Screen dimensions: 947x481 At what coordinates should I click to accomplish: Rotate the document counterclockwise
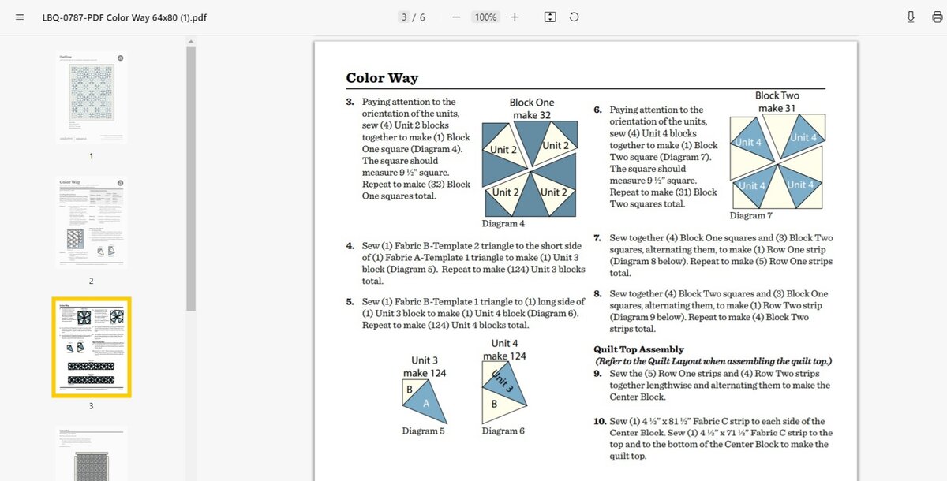click(x=574, y=17)
